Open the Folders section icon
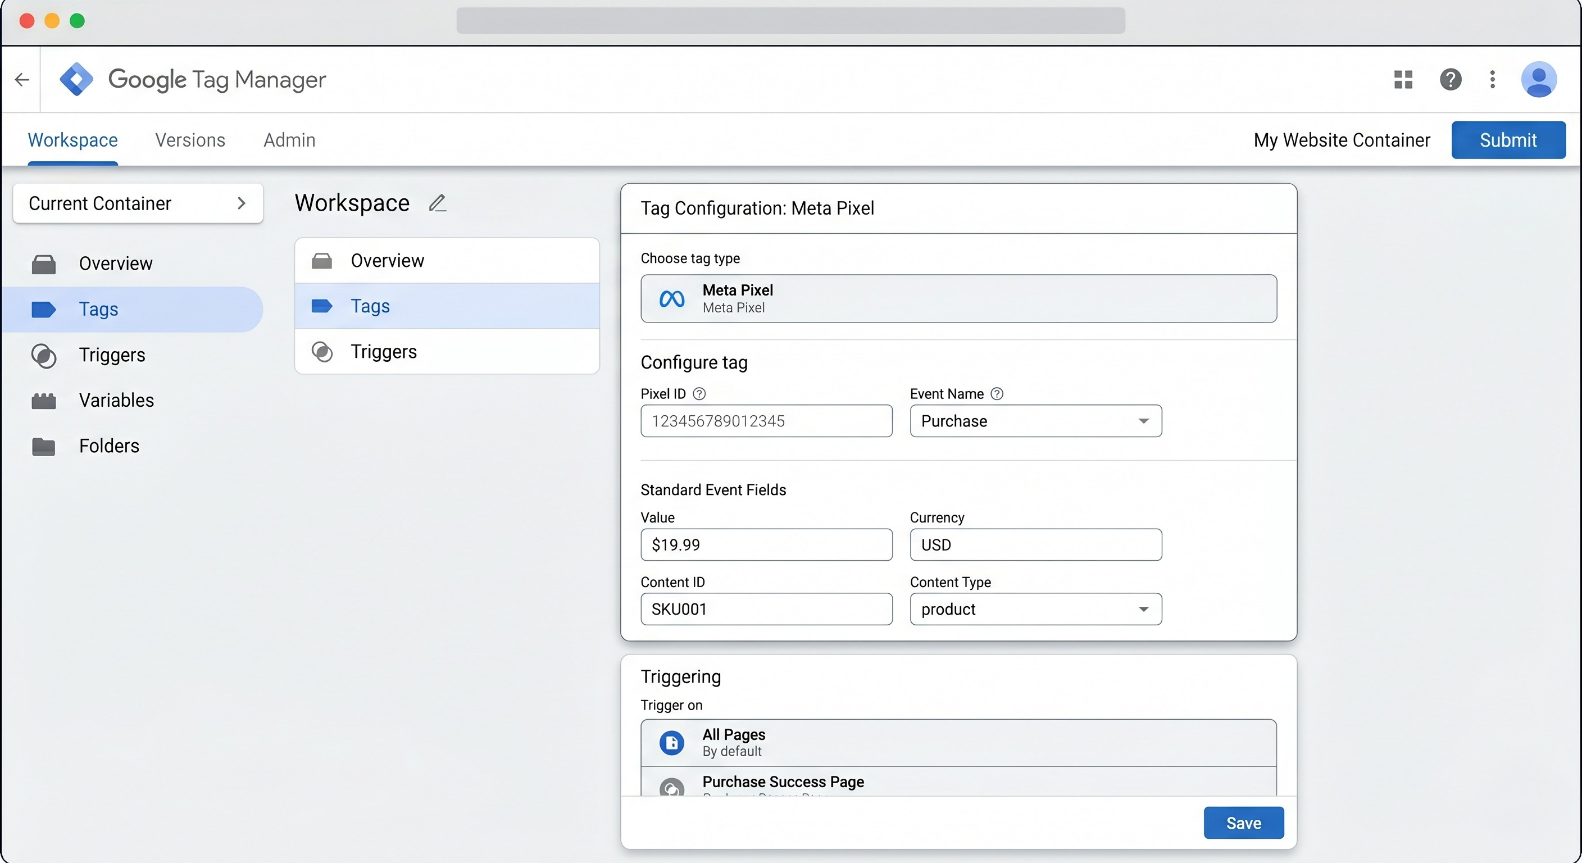 coord(44,446)
